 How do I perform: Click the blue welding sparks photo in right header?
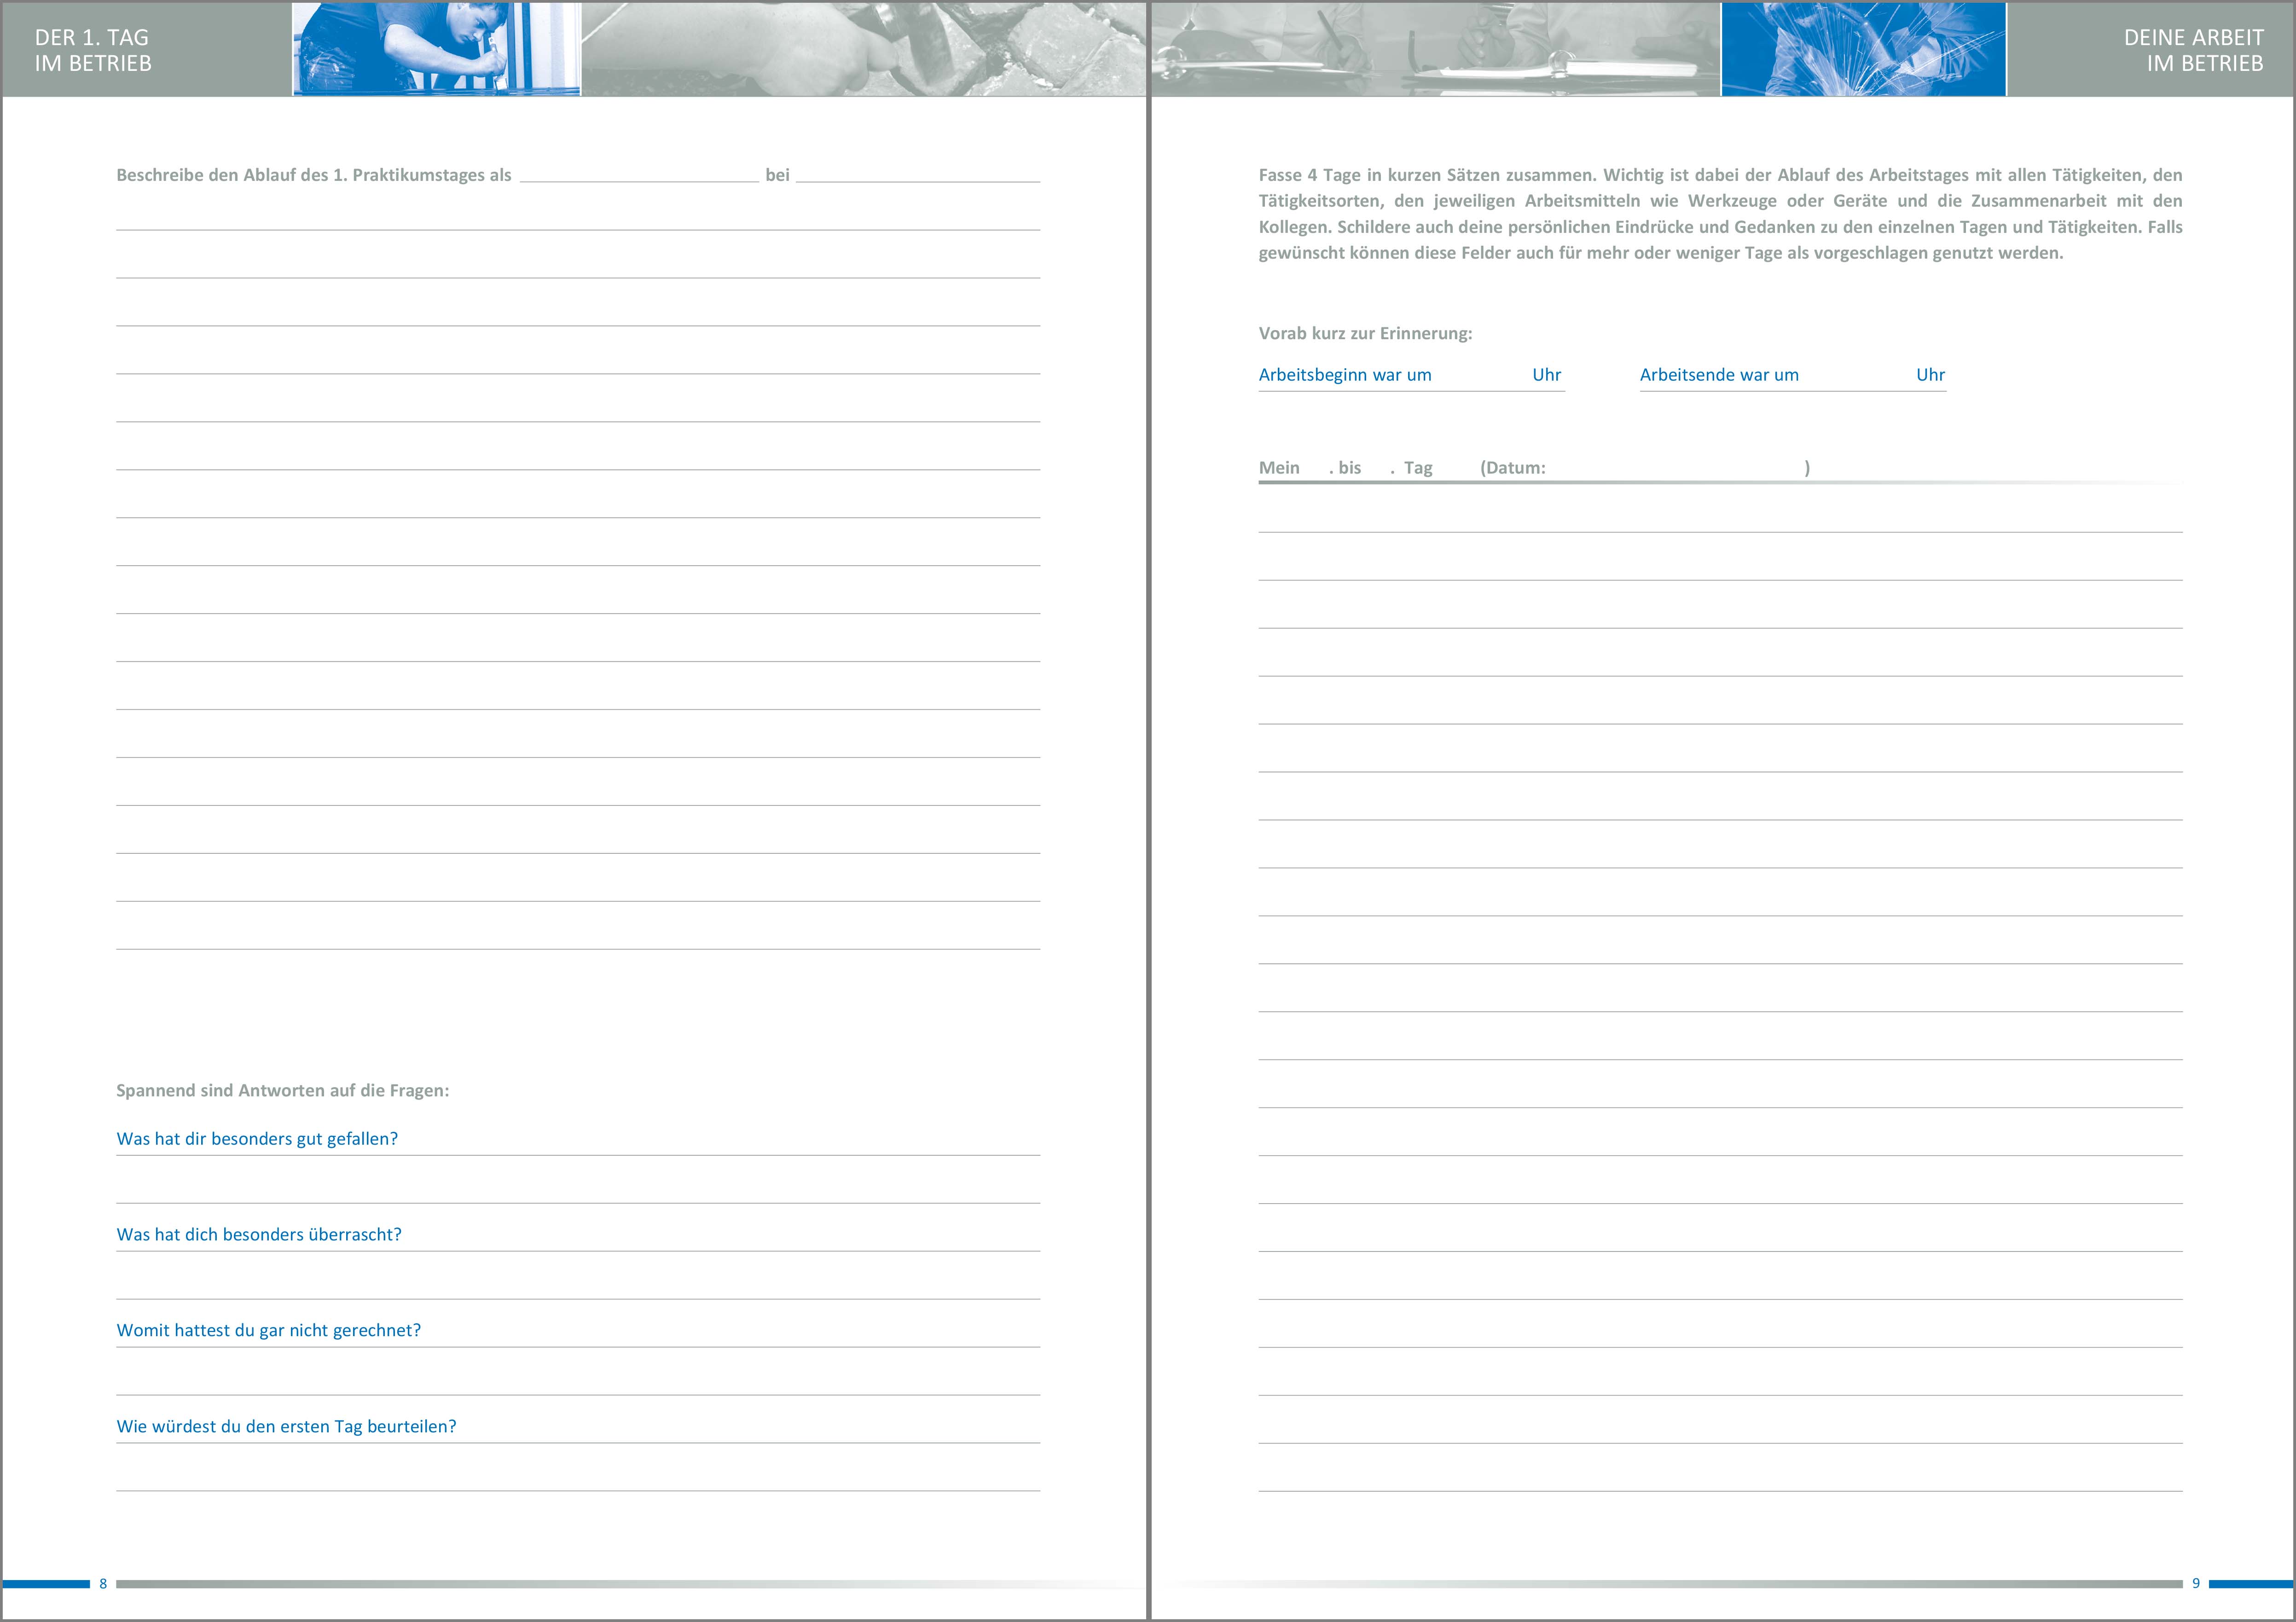click(x=1863, y=49)
